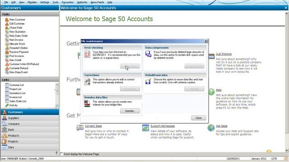Open the Just Practice link
289x162 pixels.
224,54
